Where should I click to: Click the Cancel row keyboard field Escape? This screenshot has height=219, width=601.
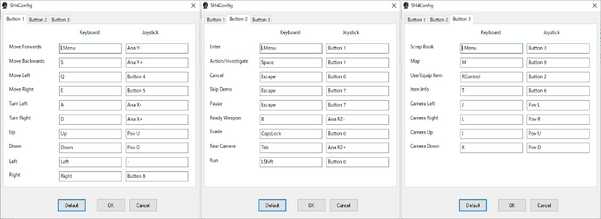pyautogui.click(x=291, y=77)
